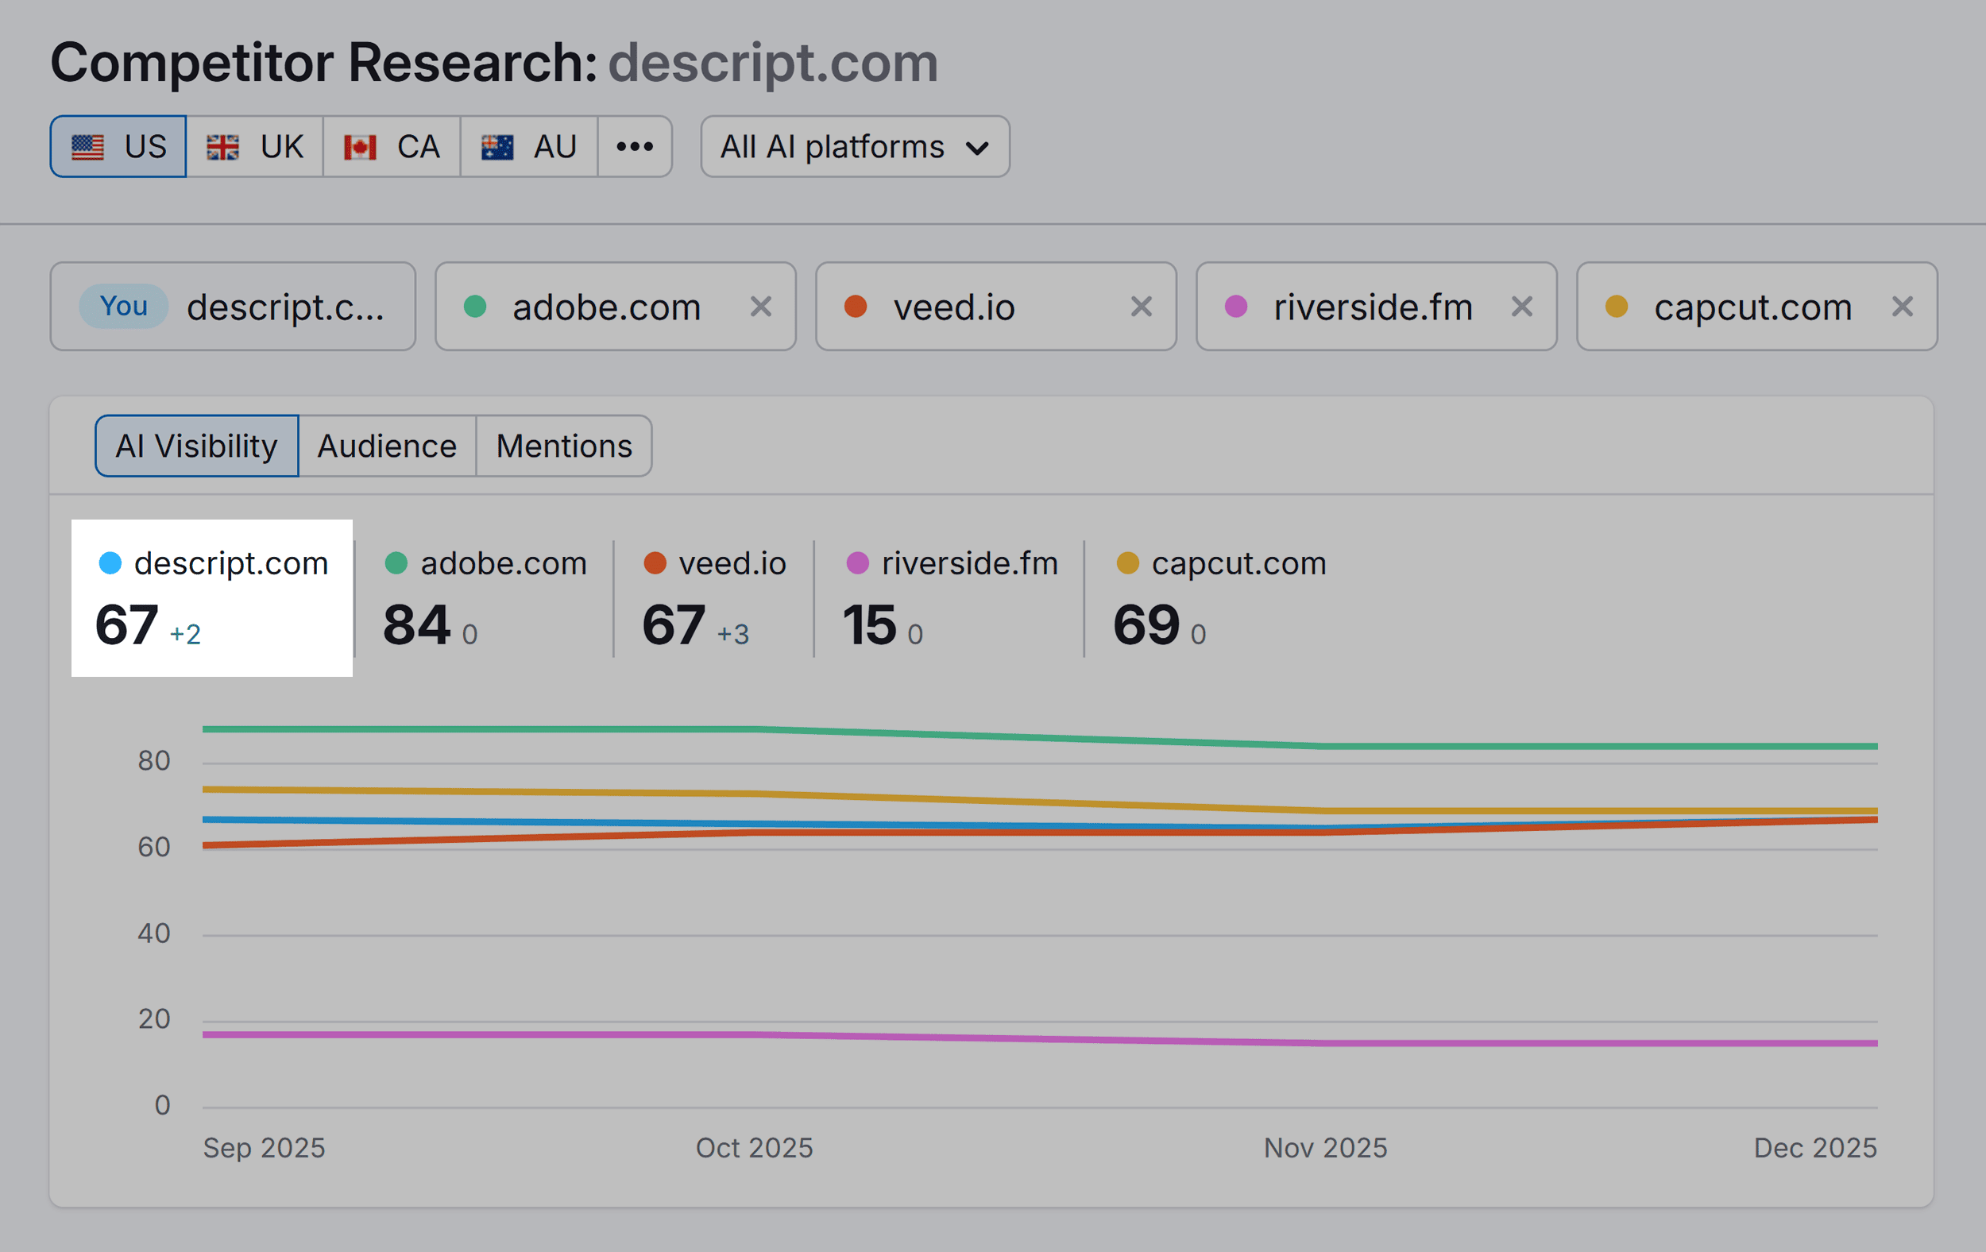Remove riverside.fm competitor chip
Viewport: 1986px width, 1252px height.
click(1521, 306)
